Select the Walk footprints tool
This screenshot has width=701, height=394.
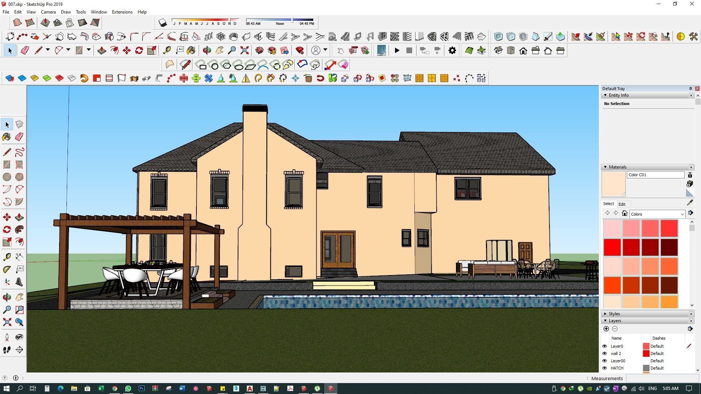pos(7,350)
